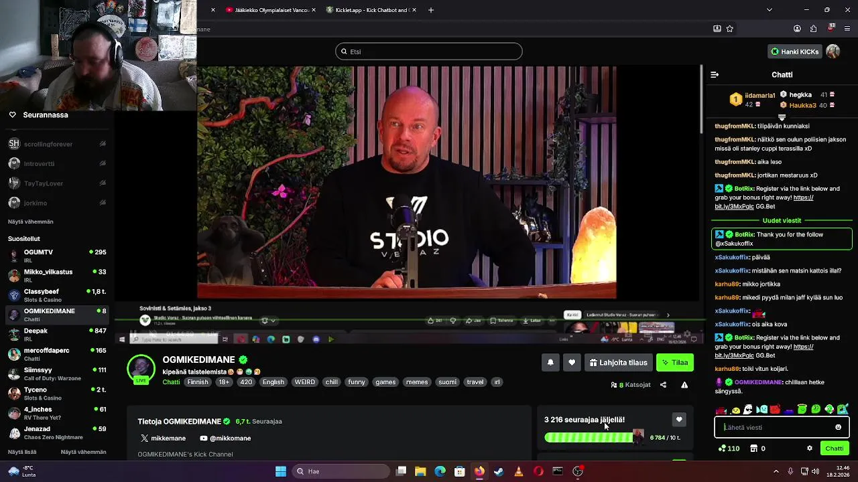This screenshot has width=858, height=482.
Task: Open a new browser tab
Action: pos(431,10)
